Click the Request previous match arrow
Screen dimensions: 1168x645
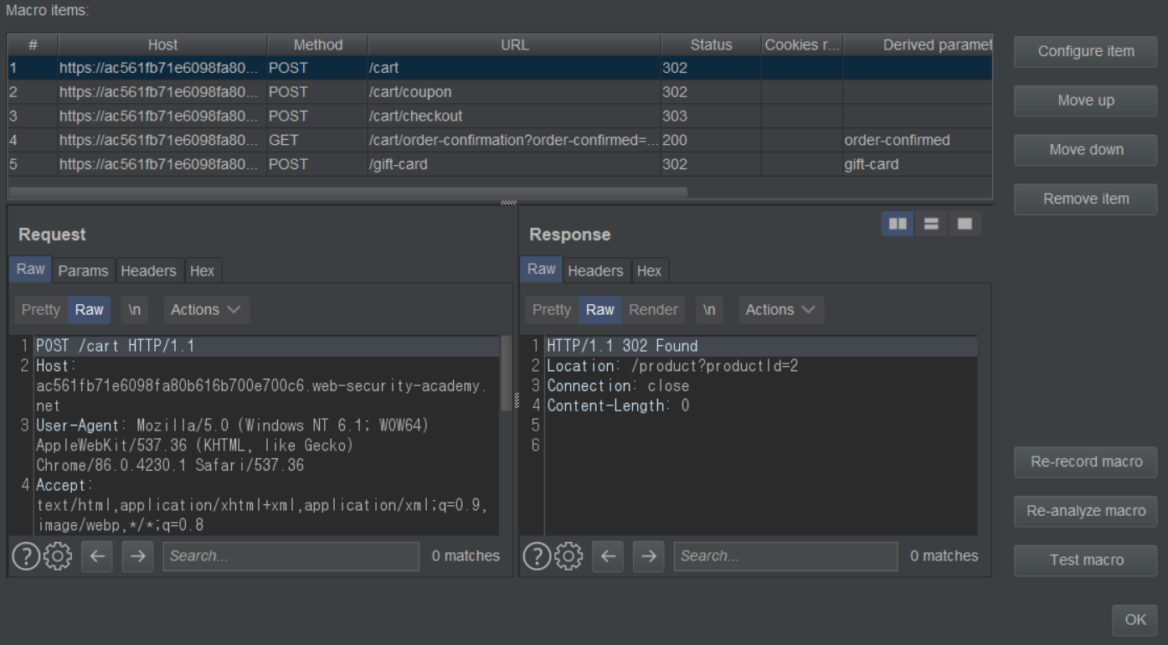click(x=96, y=557)
